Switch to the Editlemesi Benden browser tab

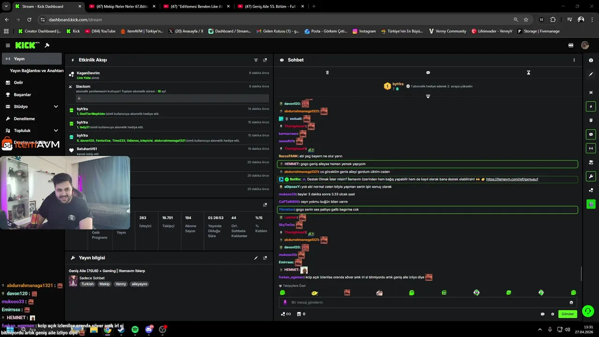click(197, 7)
